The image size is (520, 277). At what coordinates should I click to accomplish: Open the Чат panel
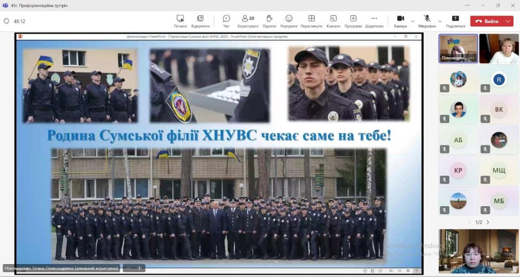[226, 21]
